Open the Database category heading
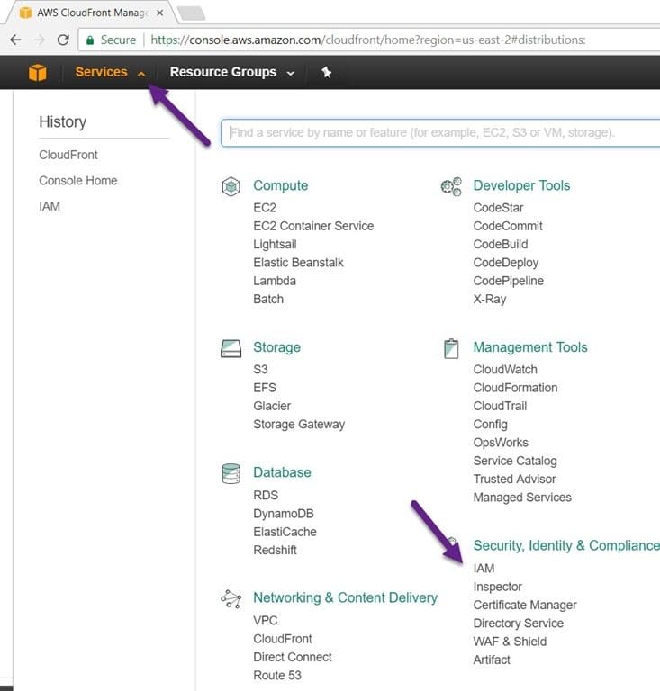This screenshot has width=660, height=691. [x=282, y=472]
